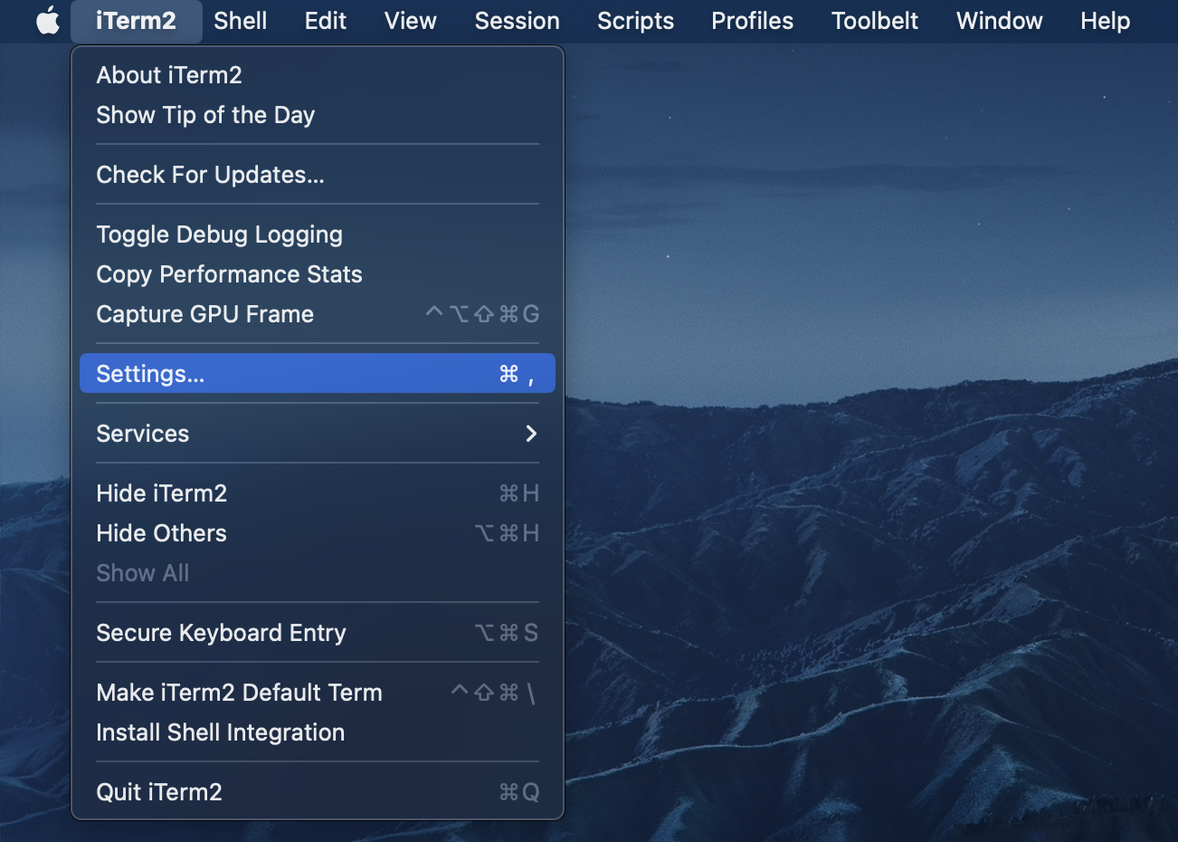Select About iTerm2
This screenshot has width=1178, height=842.
coord(169,75)
